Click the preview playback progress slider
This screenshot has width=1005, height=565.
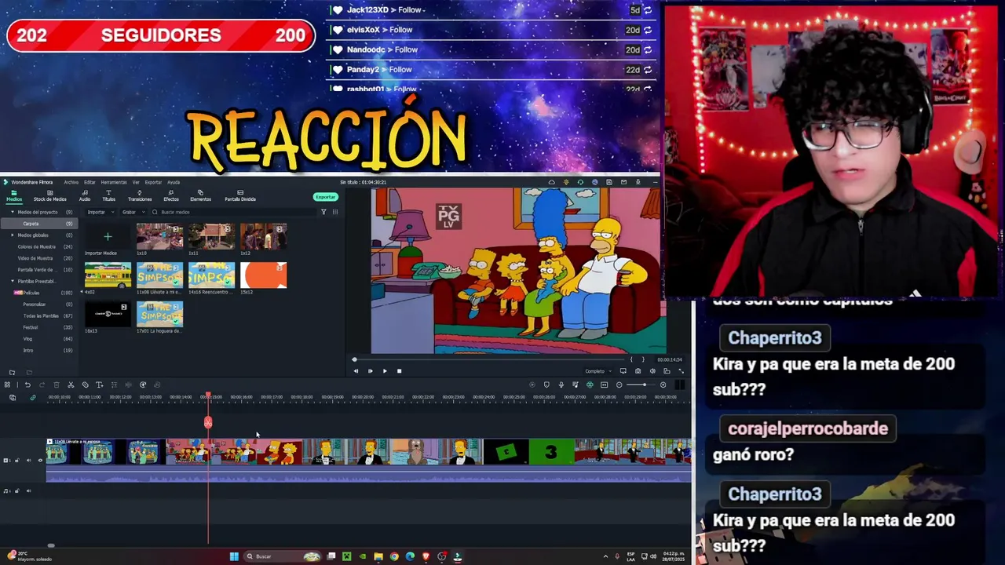488,359
